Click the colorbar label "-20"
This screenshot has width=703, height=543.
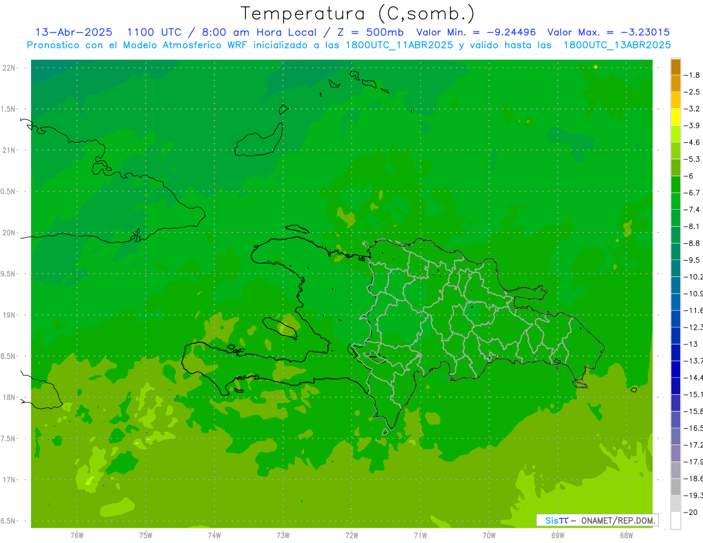point(691,512)
